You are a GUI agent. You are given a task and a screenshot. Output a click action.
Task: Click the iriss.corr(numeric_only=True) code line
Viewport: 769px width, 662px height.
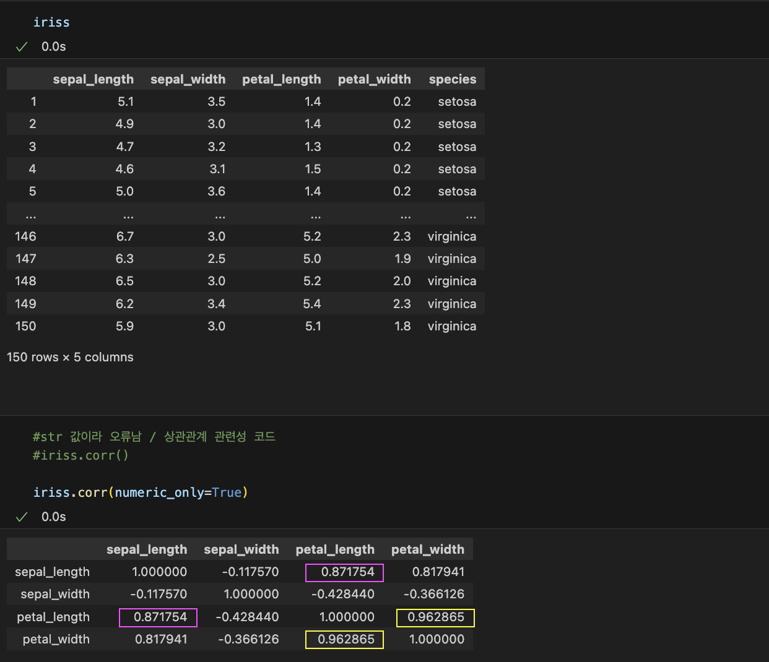141,492
